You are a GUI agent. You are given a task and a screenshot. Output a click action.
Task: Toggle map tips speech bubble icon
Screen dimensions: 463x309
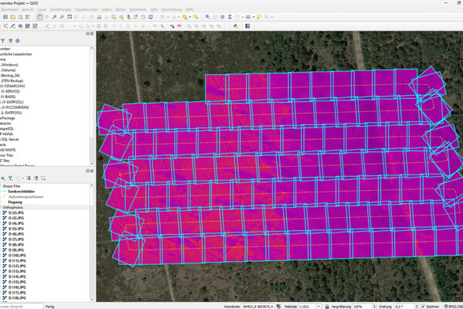point(259,17)
